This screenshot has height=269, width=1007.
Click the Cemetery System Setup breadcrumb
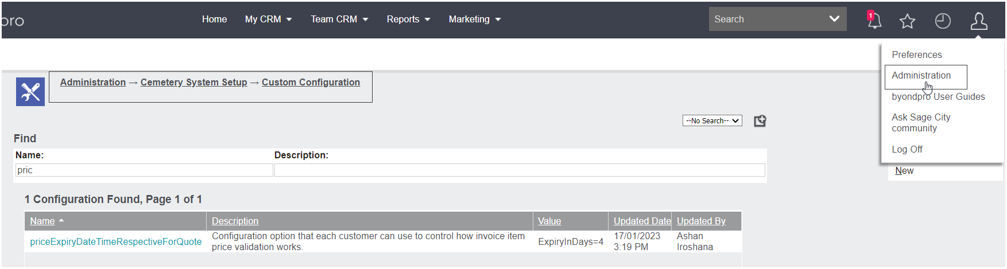point(193,82)
